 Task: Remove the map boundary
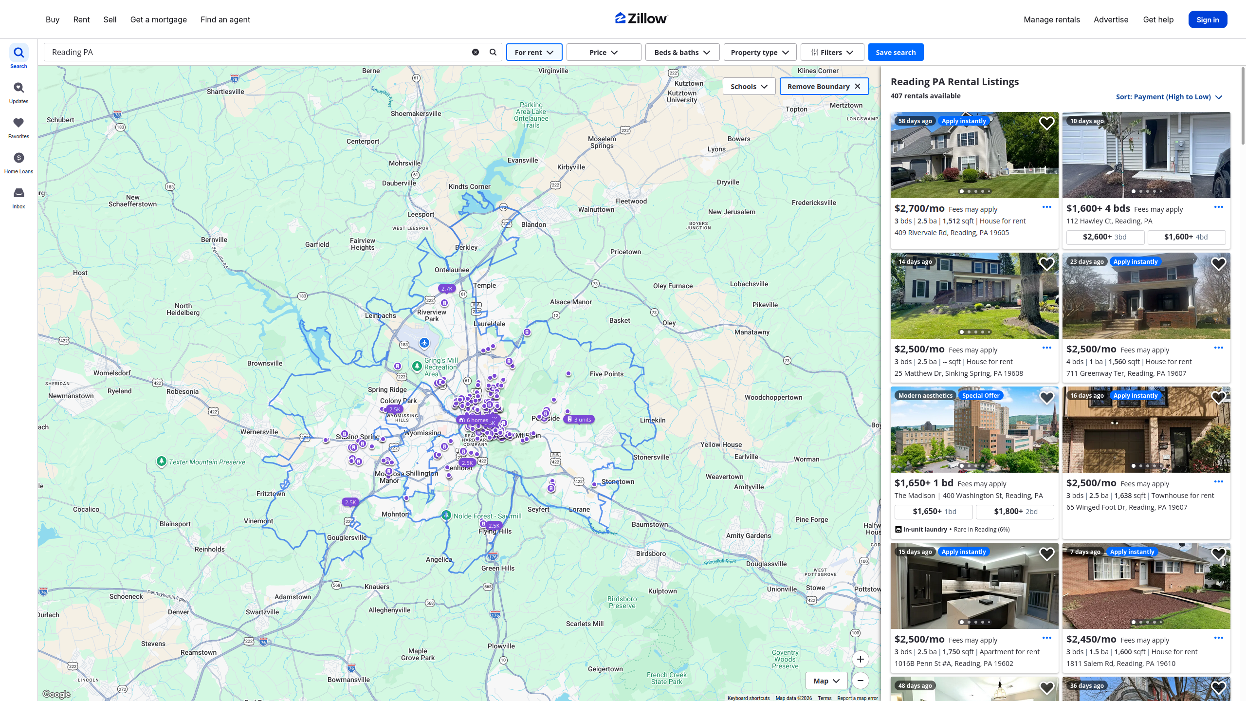(824, 86)
